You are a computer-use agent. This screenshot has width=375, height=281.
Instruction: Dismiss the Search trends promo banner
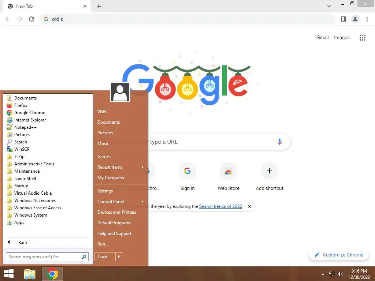(x=249, y=206)
